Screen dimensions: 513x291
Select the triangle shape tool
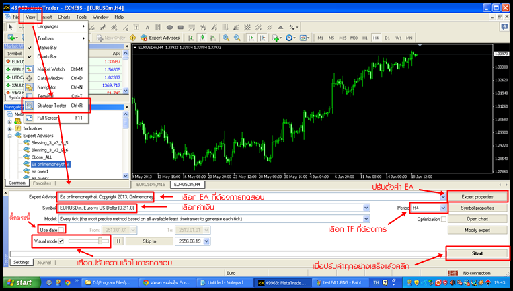pyautogui.click(x=280, y=27)
